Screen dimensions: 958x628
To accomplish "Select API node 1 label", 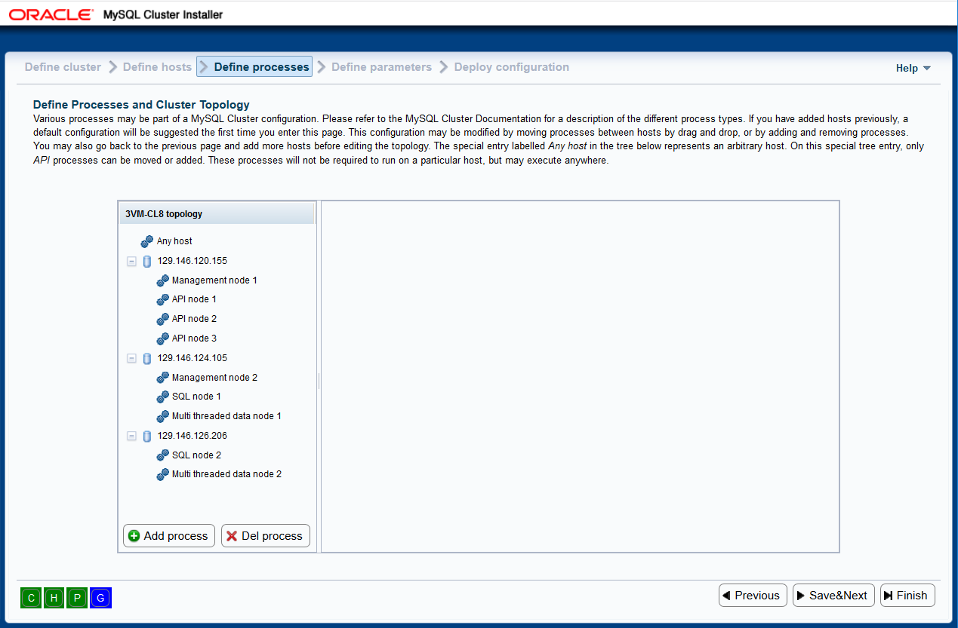I will 194,299.
